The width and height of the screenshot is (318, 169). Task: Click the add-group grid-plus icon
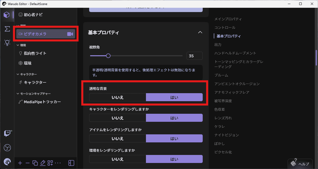pyautogui.click(x=50, y=163)
